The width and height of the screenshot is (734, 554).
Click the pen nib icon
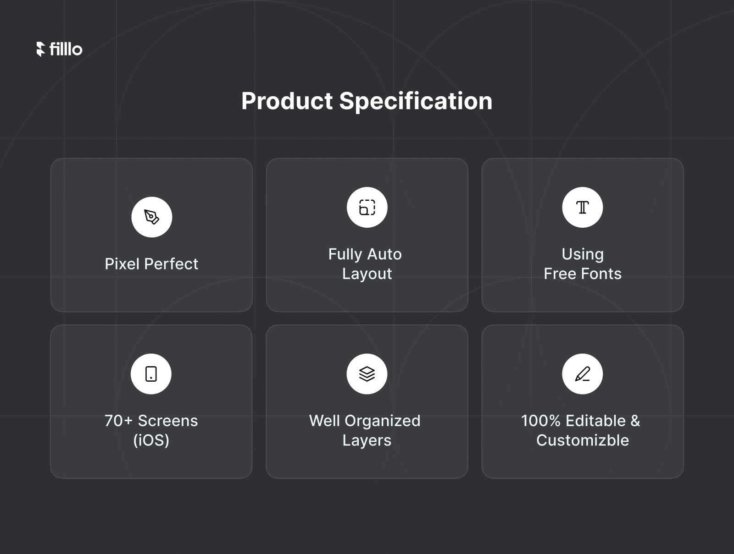tap(152, 217)
